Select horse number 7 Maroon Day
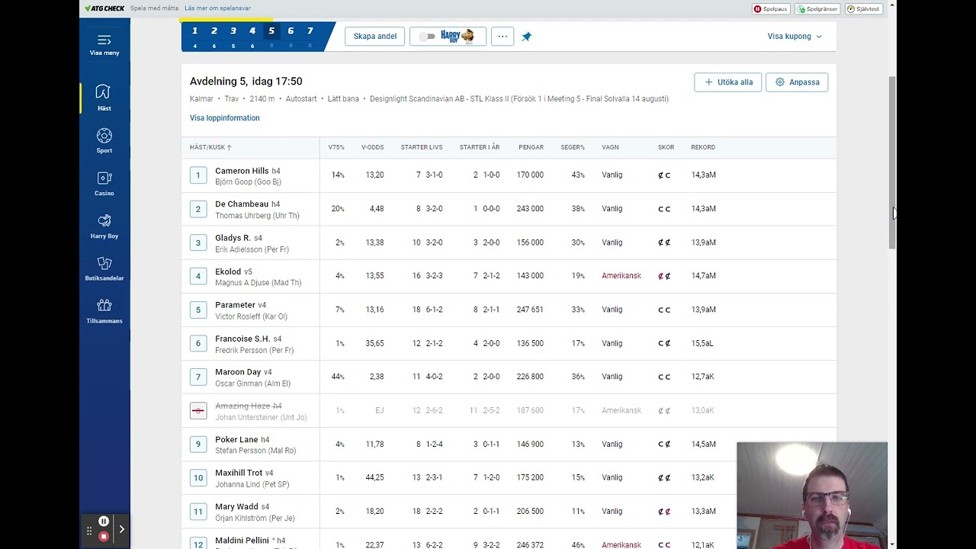 (198, 377)
